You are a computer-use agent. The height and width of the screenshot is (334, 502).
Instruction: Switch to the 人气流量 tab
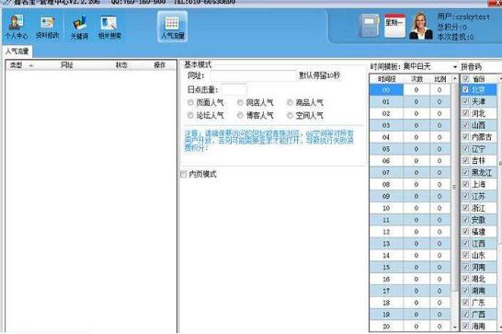click(17, 52)
